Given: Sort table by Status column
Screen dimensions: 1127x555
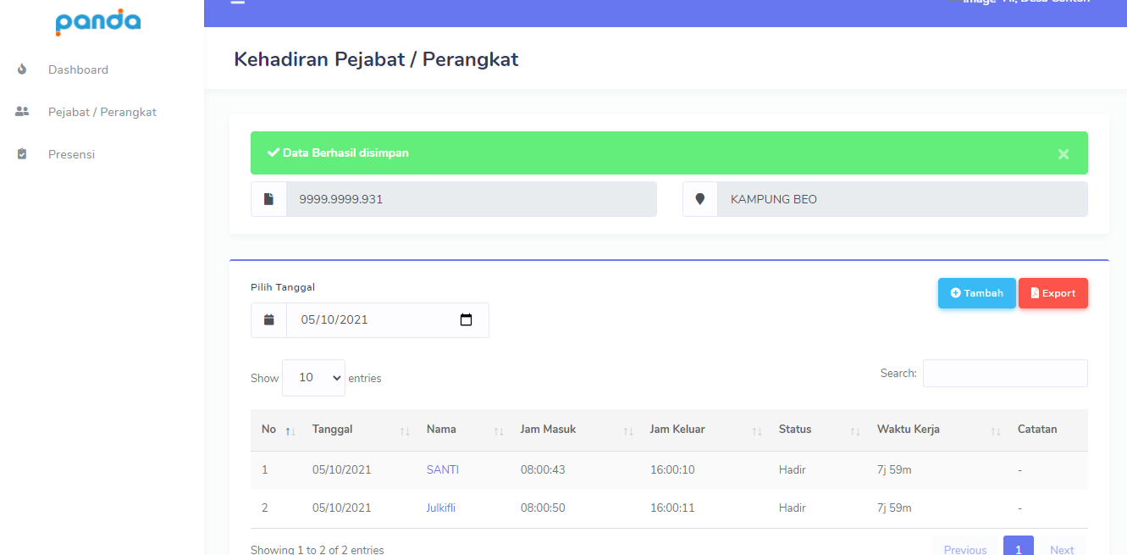Looking at the screenshot, I should (x=818, y=430).
